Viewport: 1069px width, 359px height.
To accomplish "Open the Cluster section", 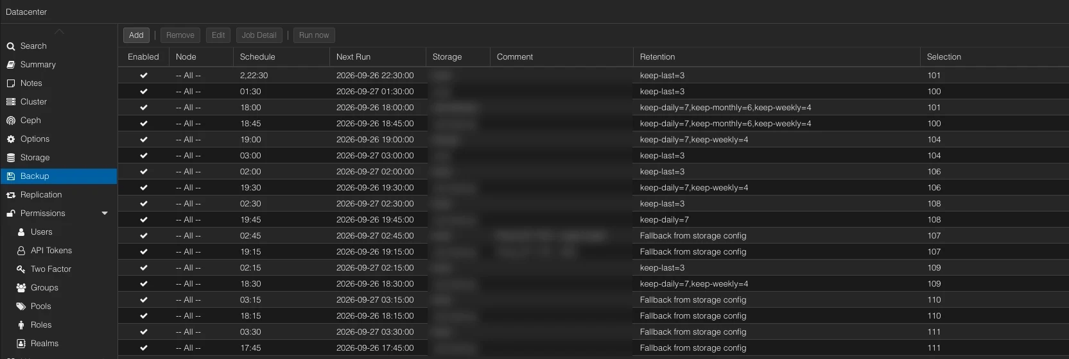I will point(58,102).
